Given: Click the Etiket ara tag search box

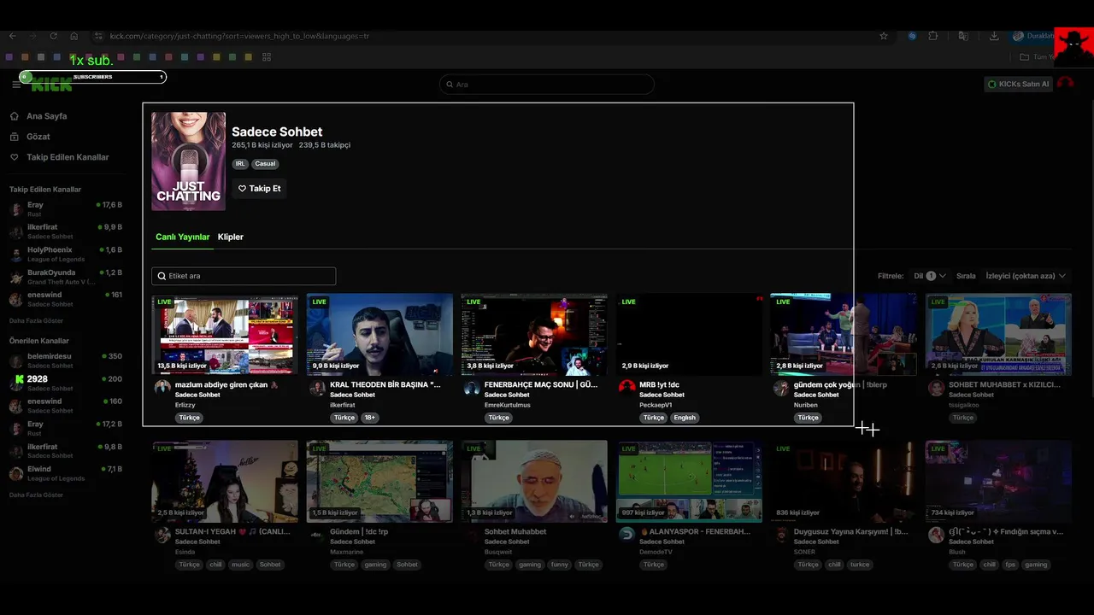Looking at the screenshot, I should click(x=244, y=276).
